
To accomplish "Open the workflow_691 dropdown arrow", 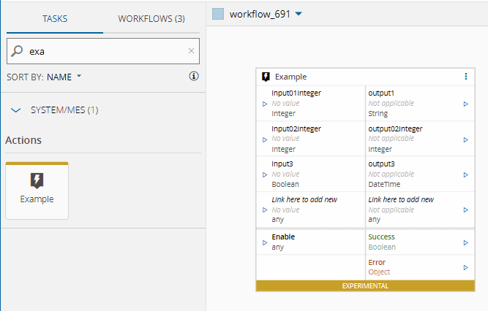I will point(299,15).
